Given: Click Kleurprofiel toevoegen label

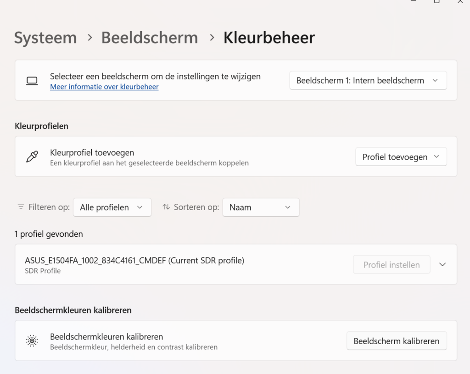Looking at the screenshot, I should tap(92, 152).
